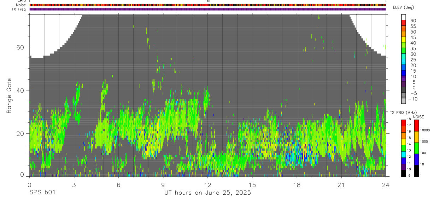The width and height of the screenshot is (434, 200).
Task: Click the yellow segment of the ELEV color bar
Action: (x=404, y=40)
